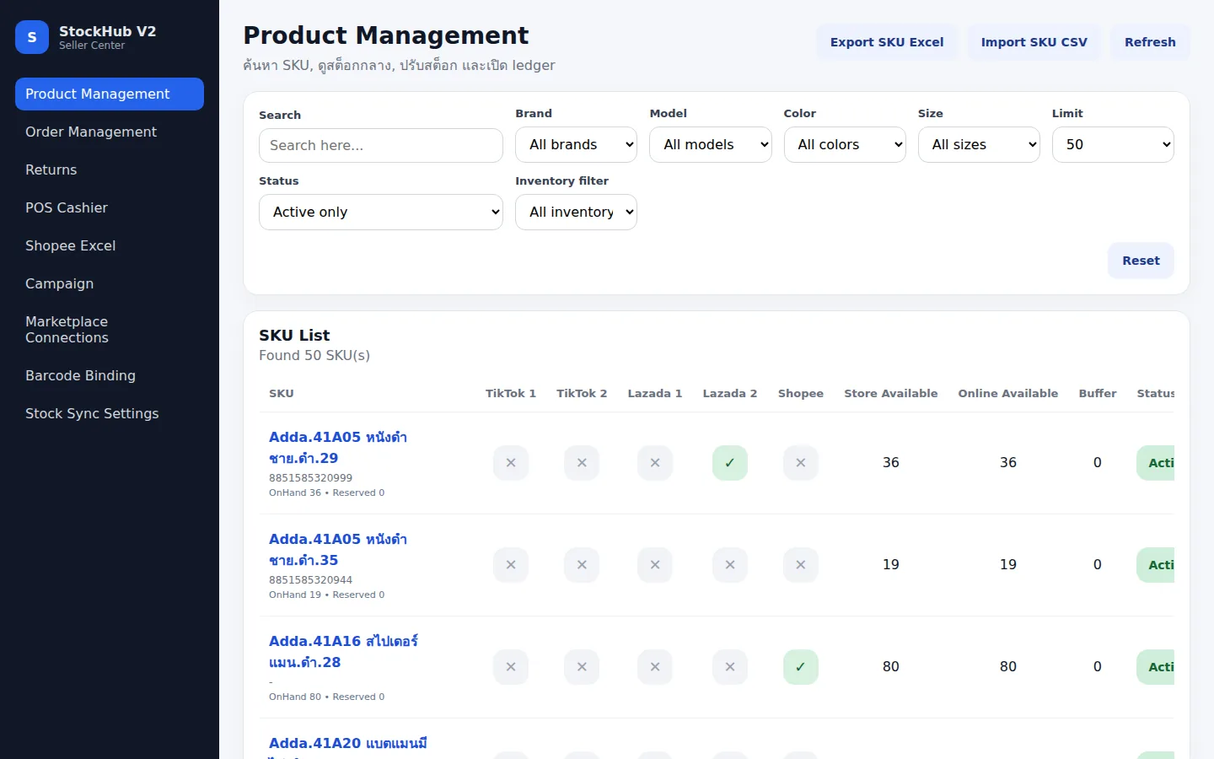The width and height of the screenshot is (1214, 759).
Task: Click Export SKU Excel button
Action: click(887, 42)
